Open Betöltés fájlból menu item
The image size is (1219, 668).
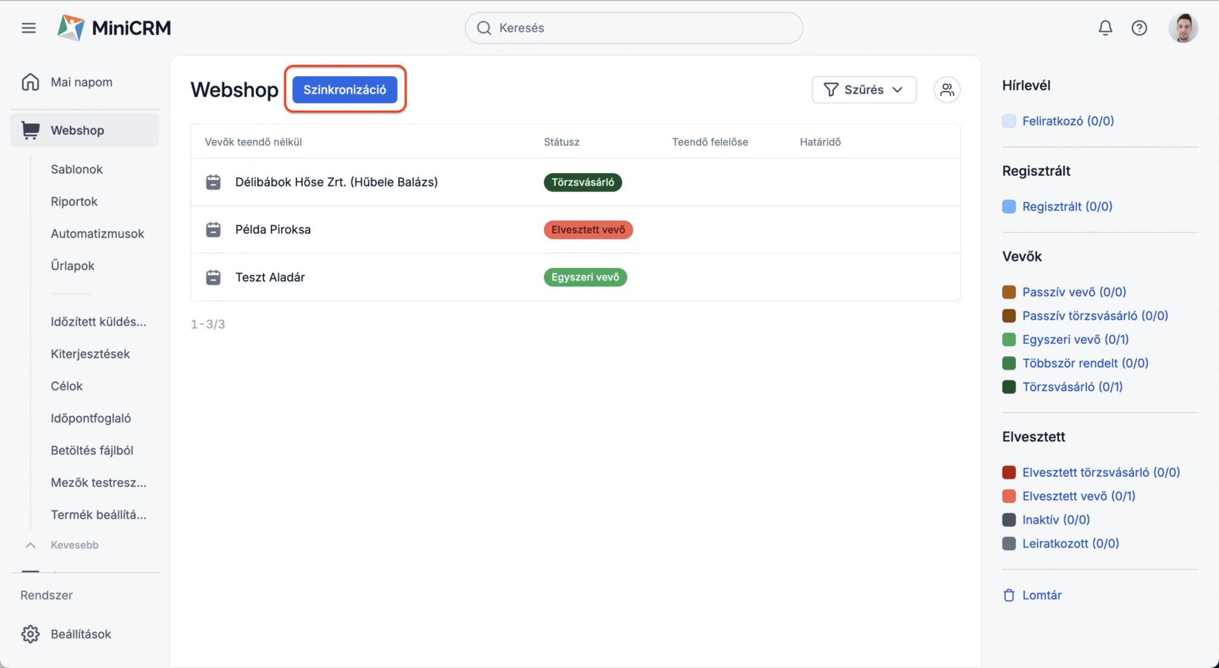92,450
